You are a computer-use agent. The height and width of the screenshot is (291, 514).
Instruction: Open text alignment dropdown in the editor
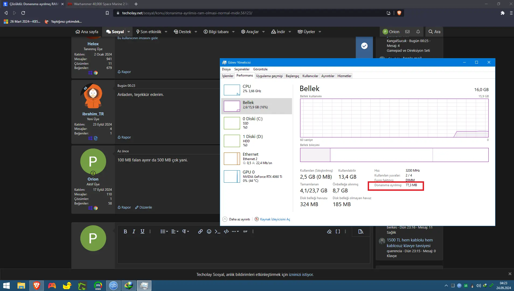[x=175, y=231]
